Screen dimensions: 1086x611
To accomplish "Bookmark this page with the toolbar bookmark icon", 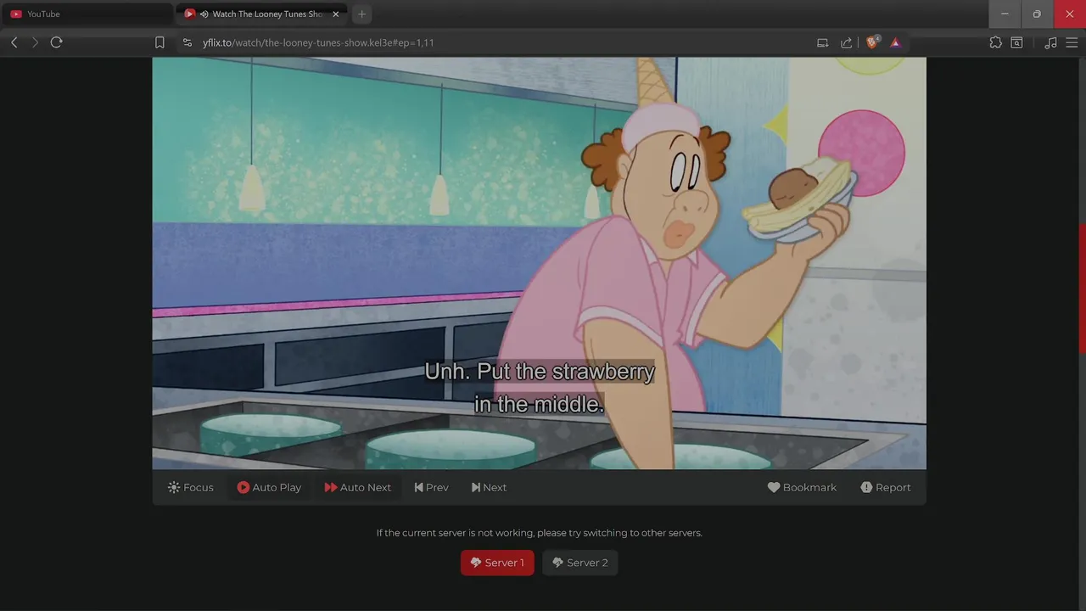I will click(x=160, y=42).
